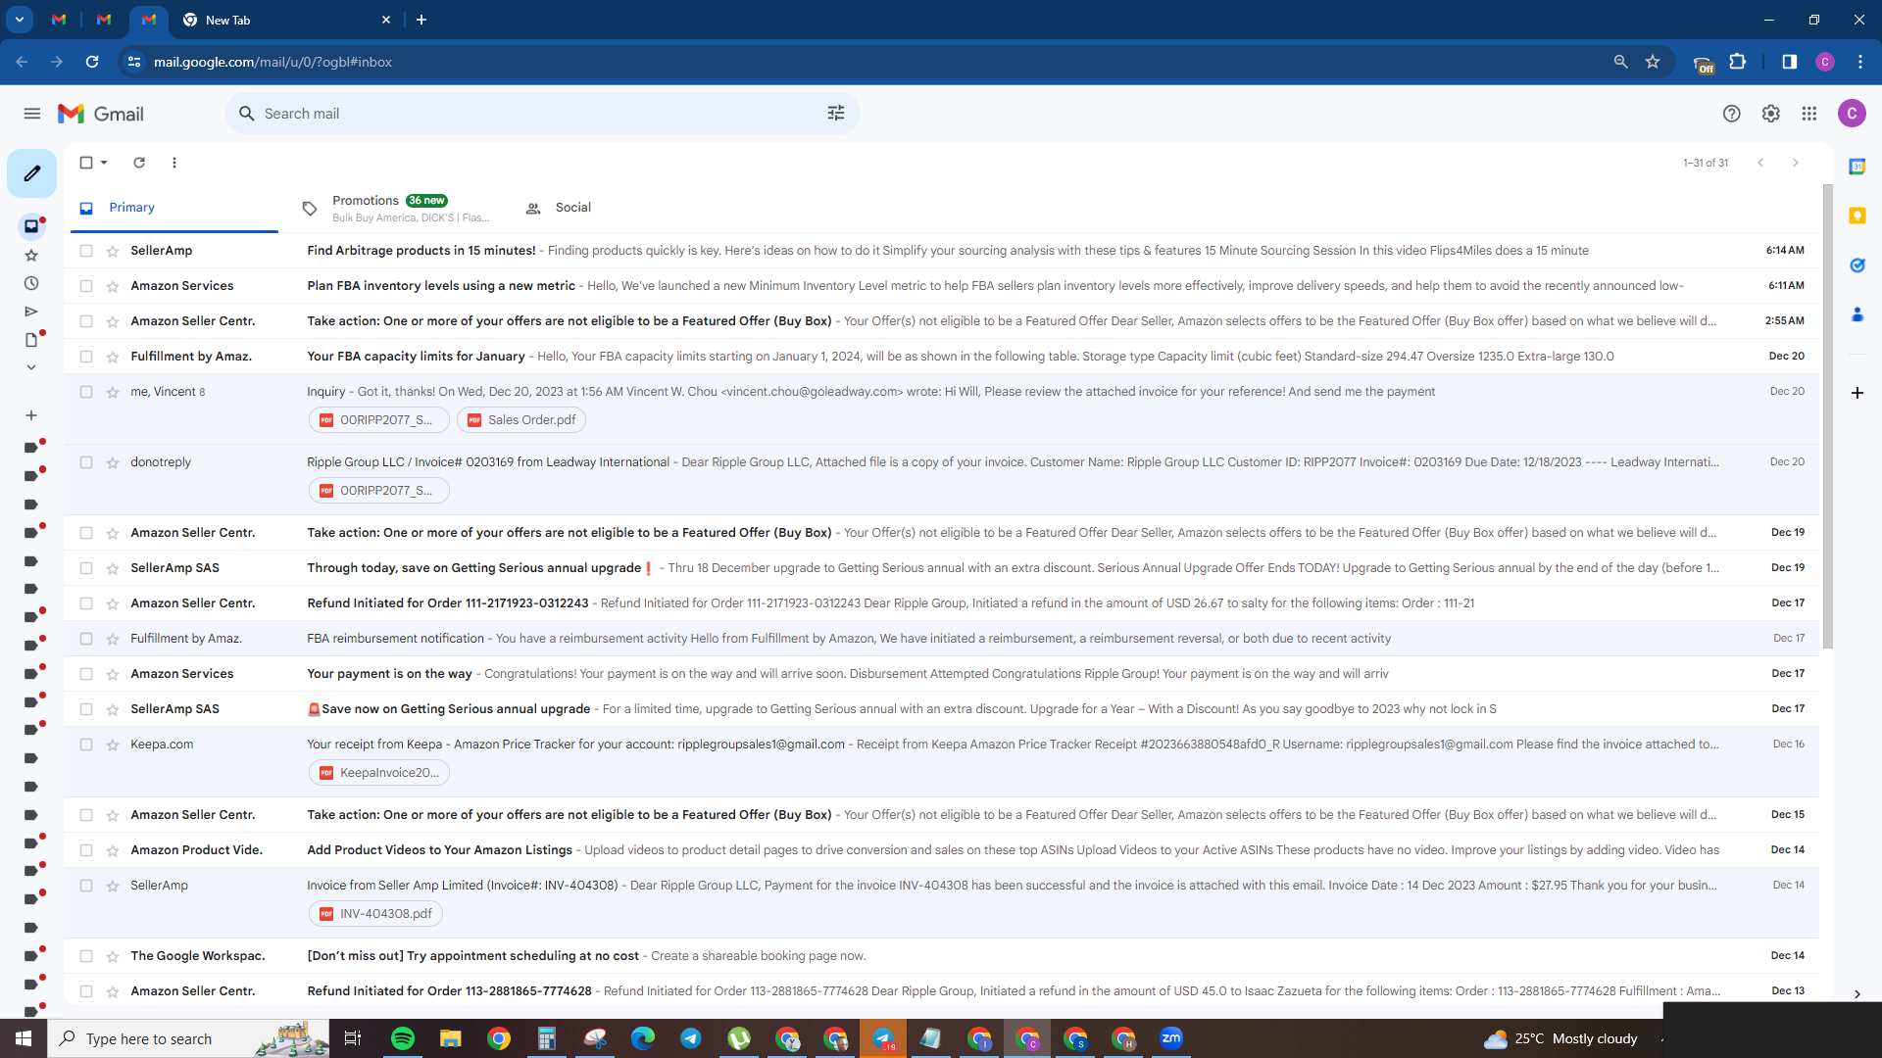Click the Gmail logo
1882x1058 pixels.
tap(101, 114)
